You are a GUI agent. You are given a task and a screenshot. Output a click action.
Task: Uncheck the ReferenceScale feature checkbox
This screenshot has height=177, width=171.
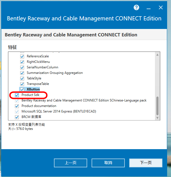tap(22, 56)
